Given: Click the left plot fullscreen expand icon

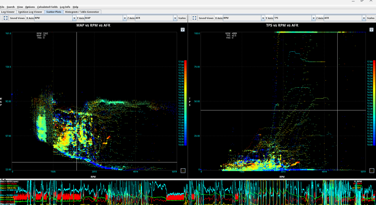Looking at the screenshot, I should (x=5, y=18).
